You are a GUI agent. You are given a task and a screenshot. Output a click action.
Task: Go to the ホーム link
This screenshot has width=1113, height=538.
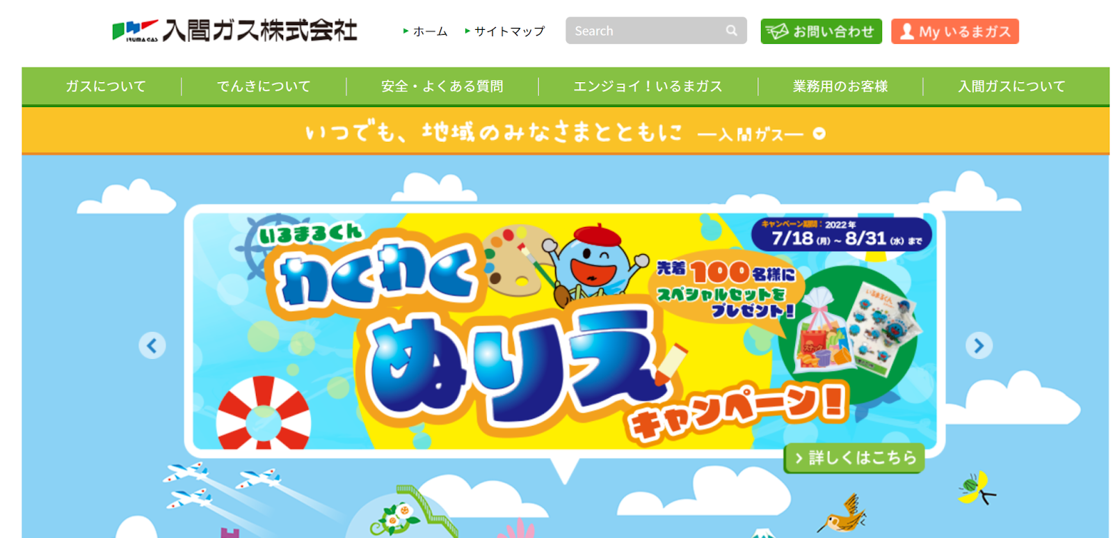point(430,31)
